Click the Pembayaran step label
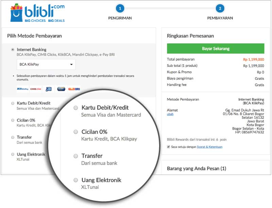 tap(220, 18)
